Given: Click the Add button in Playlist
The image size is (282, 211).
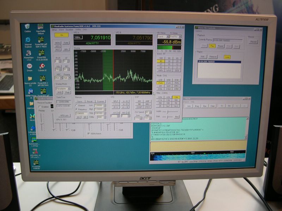Looking at the screenshot, I should click(203, 57).
